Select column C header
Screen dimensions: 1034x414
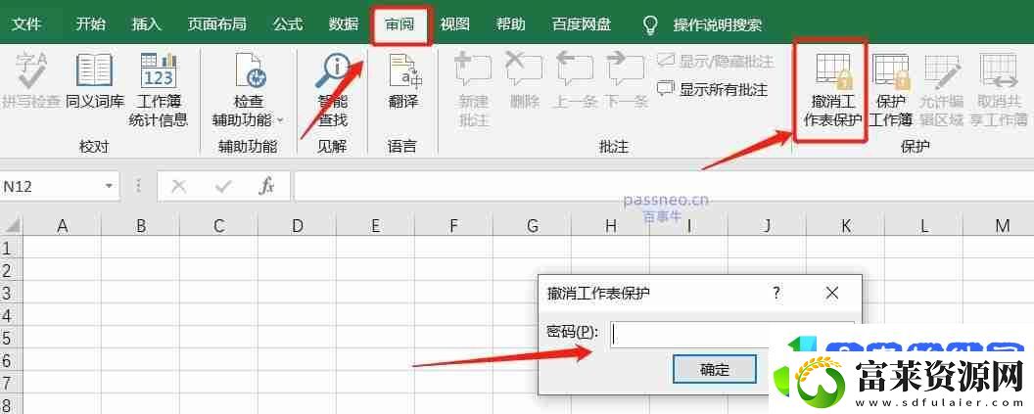coord(219,226)
